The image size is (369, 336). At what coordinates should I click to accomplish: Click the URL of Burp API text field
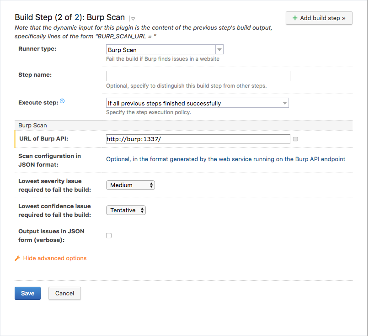click(198, 139)
